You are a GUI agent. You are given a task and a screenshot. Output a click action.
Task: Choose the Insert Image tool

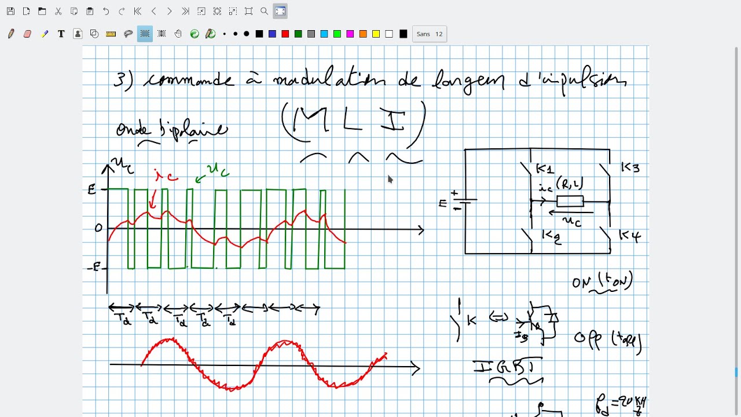click(78, 34)
